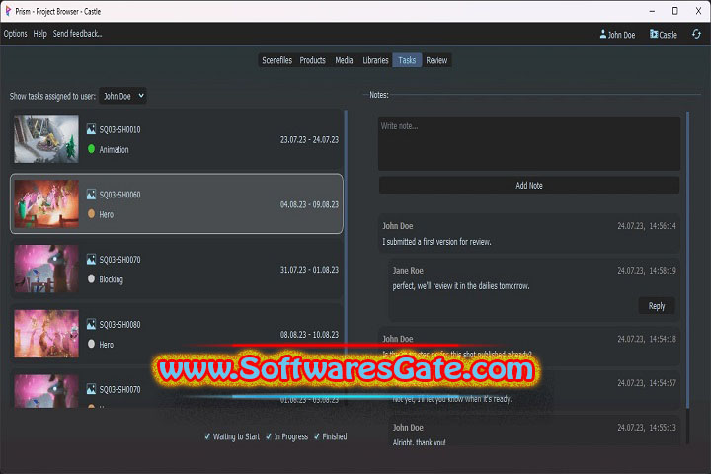Image resolution: width=711 pixels, height=474 pixels.
Task: Click the SQ03-SH0010 shot name
Action: tap(119, 129)
